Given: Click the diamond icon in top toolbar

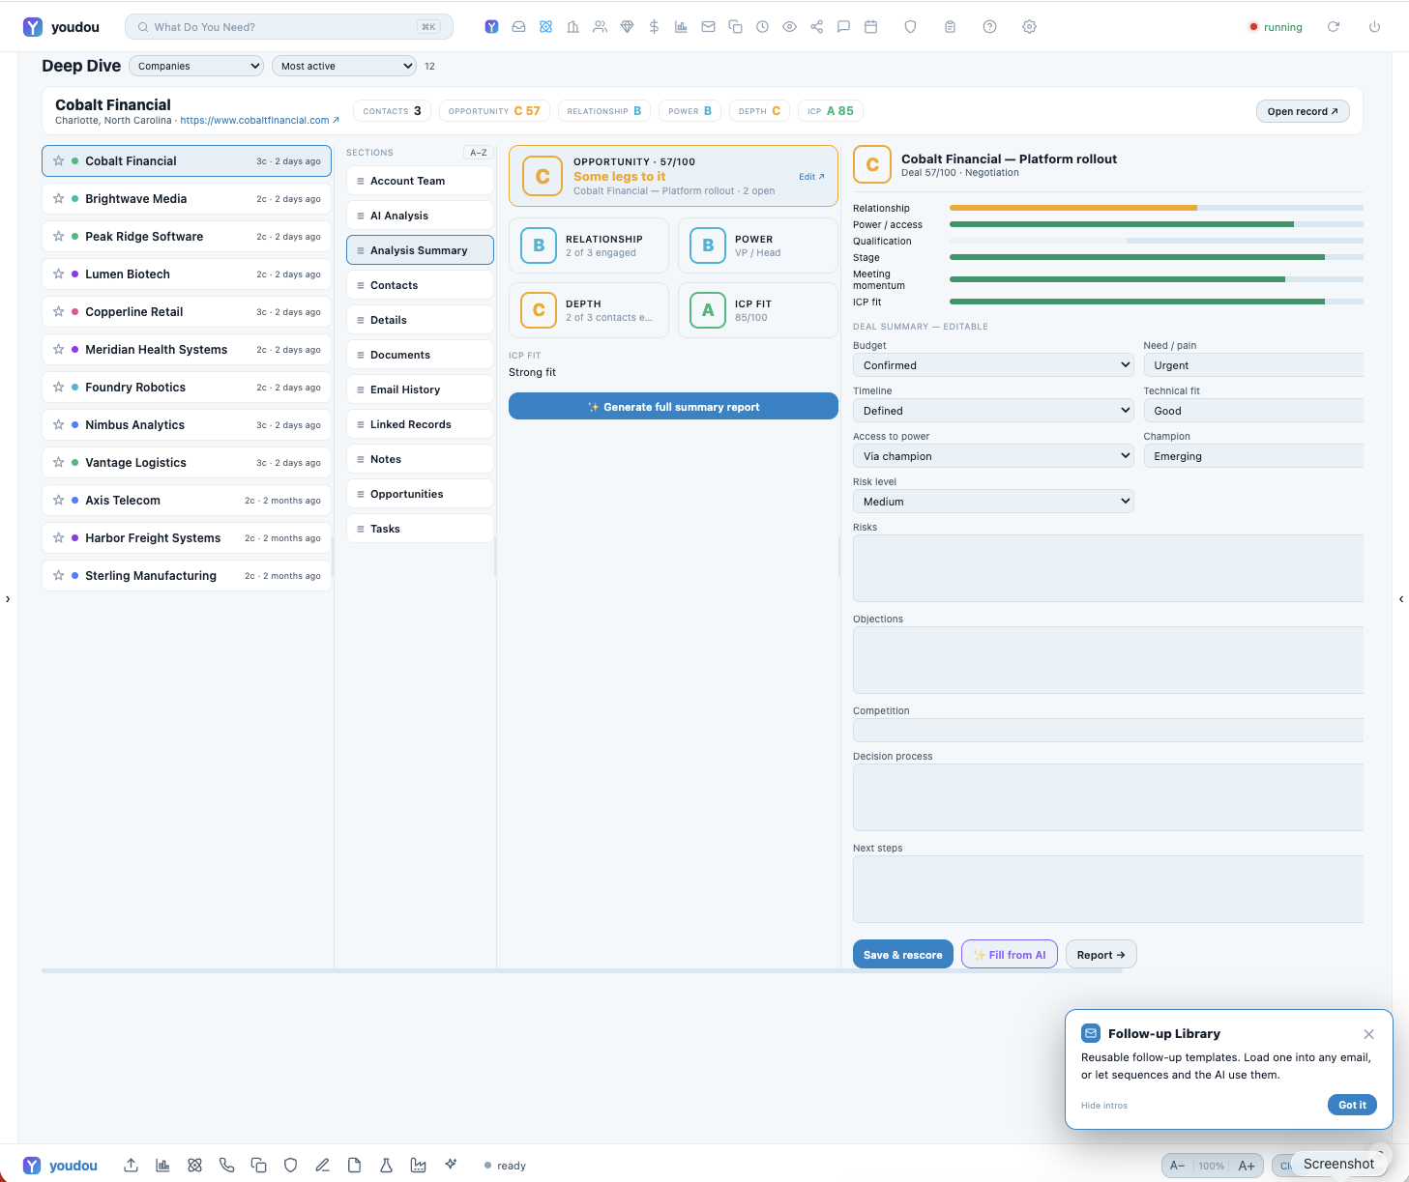Looking at the screenshot, I should coord(628,27).
